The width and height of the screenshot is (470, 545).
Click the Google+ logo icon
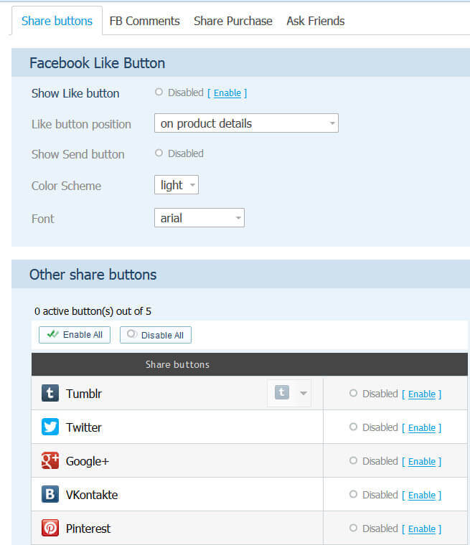50,460
